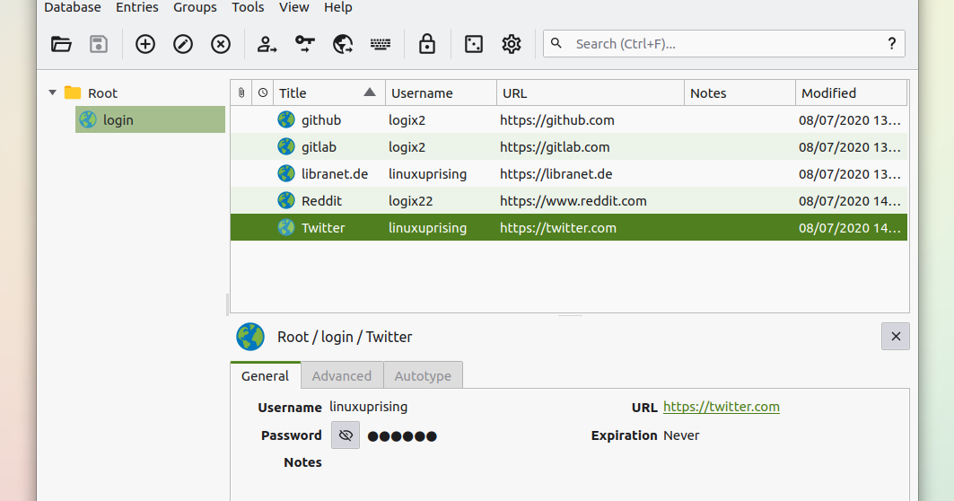This screenshot has height=501, width=954.
Task: Click the Save database floppy icon
Action: [99, 44]
